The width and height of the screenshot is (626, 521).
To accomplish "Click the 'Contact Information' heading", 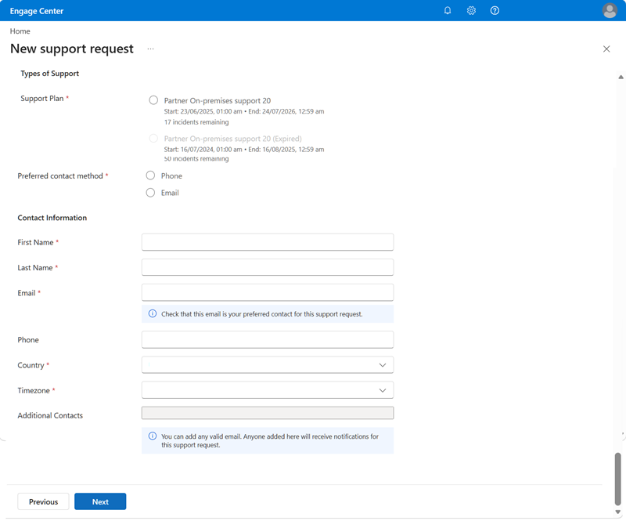I will click(52, 218).
